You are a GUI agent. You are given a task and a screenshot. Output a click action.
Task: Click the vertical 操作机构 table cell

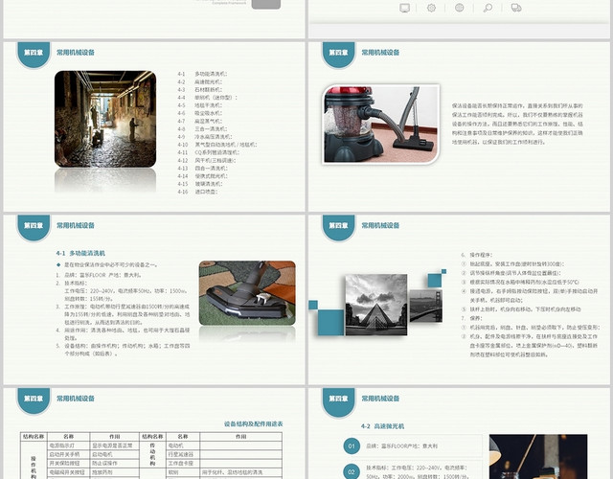[34, 460]
